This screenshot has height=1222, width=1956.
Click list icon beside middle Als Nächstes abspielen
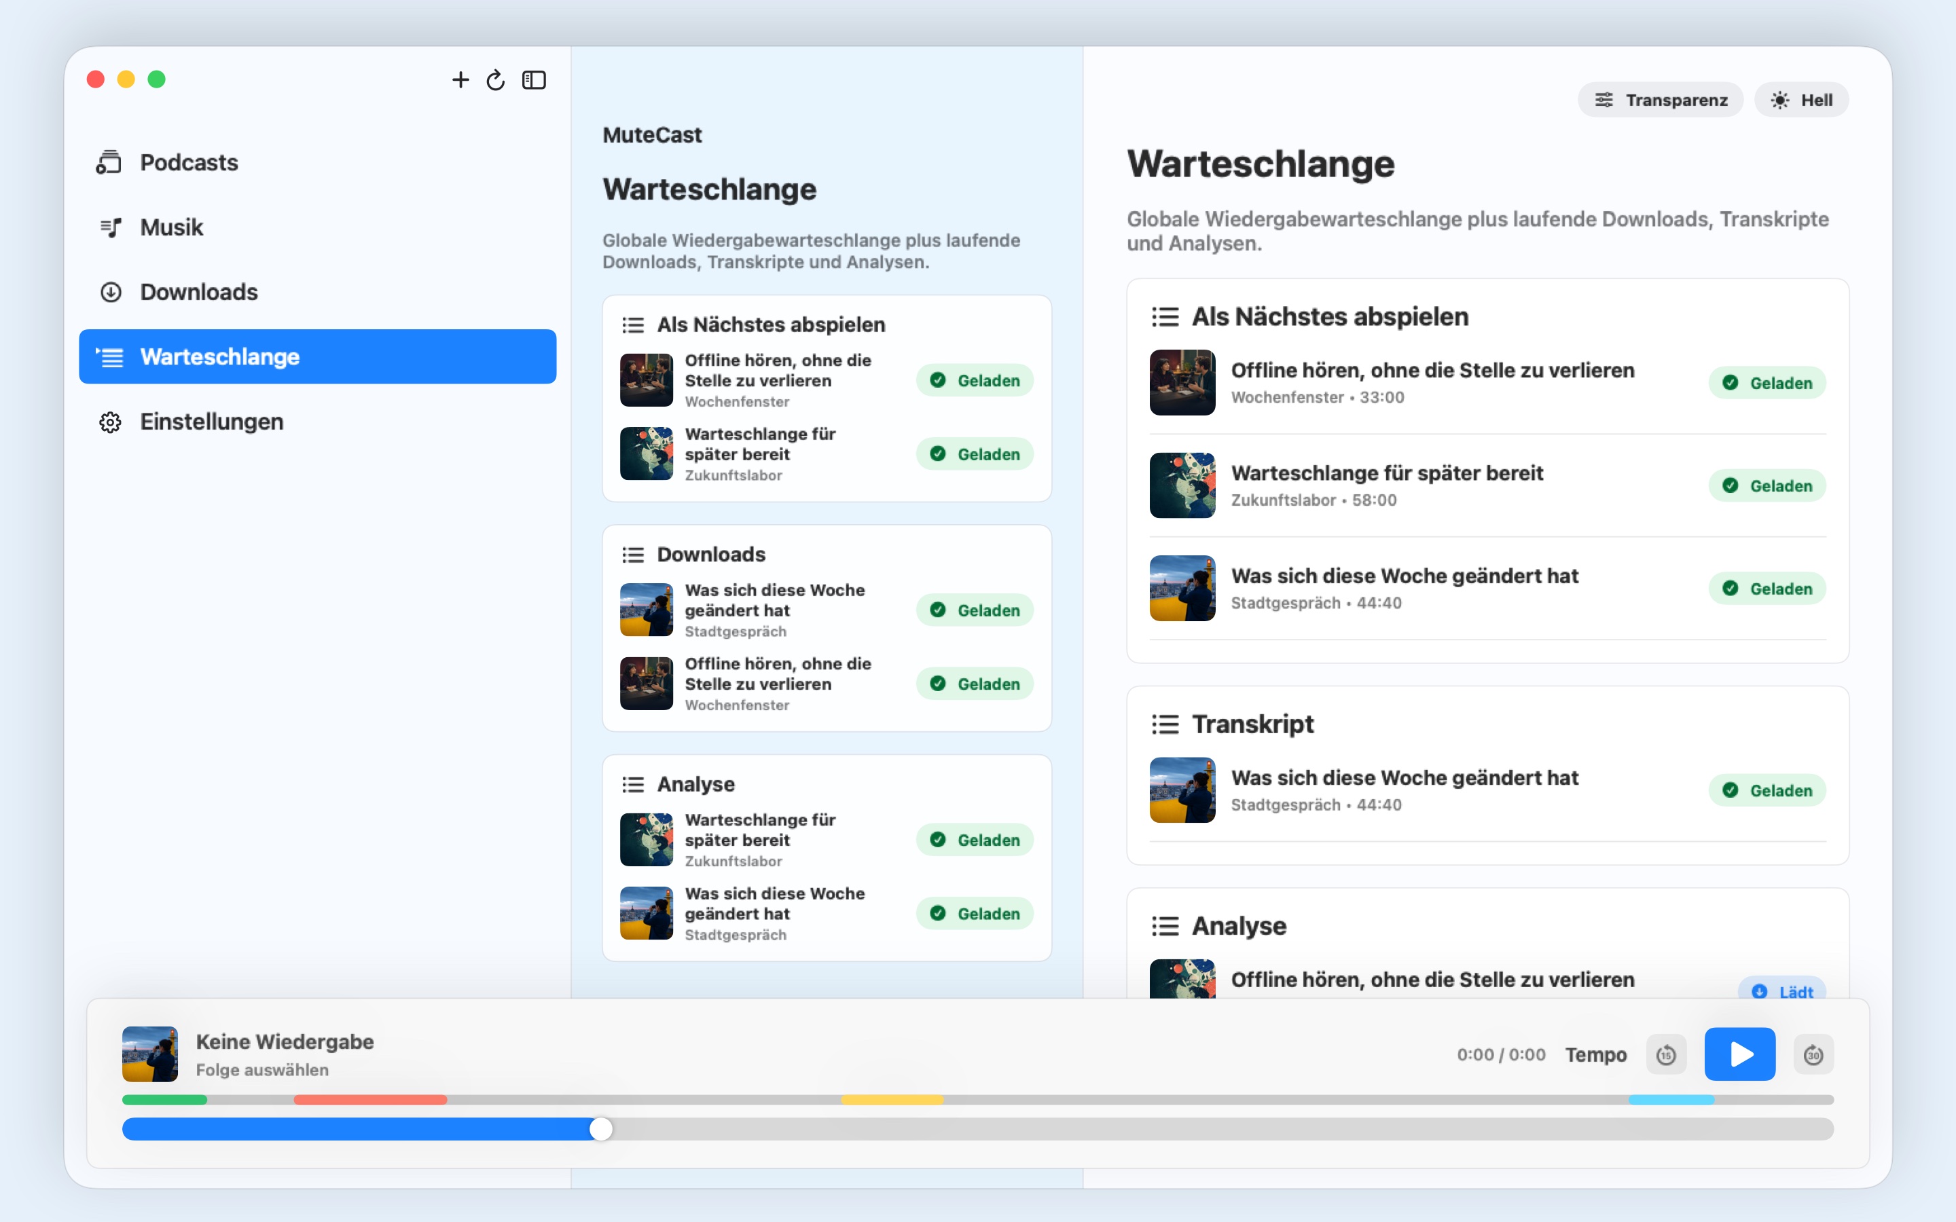tap(633, 325)
